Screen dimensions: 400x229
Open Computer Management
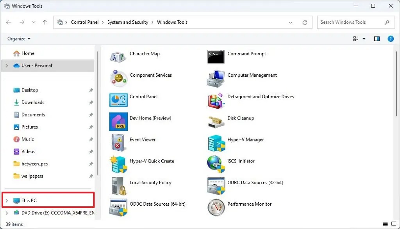[x=252, y=75]
